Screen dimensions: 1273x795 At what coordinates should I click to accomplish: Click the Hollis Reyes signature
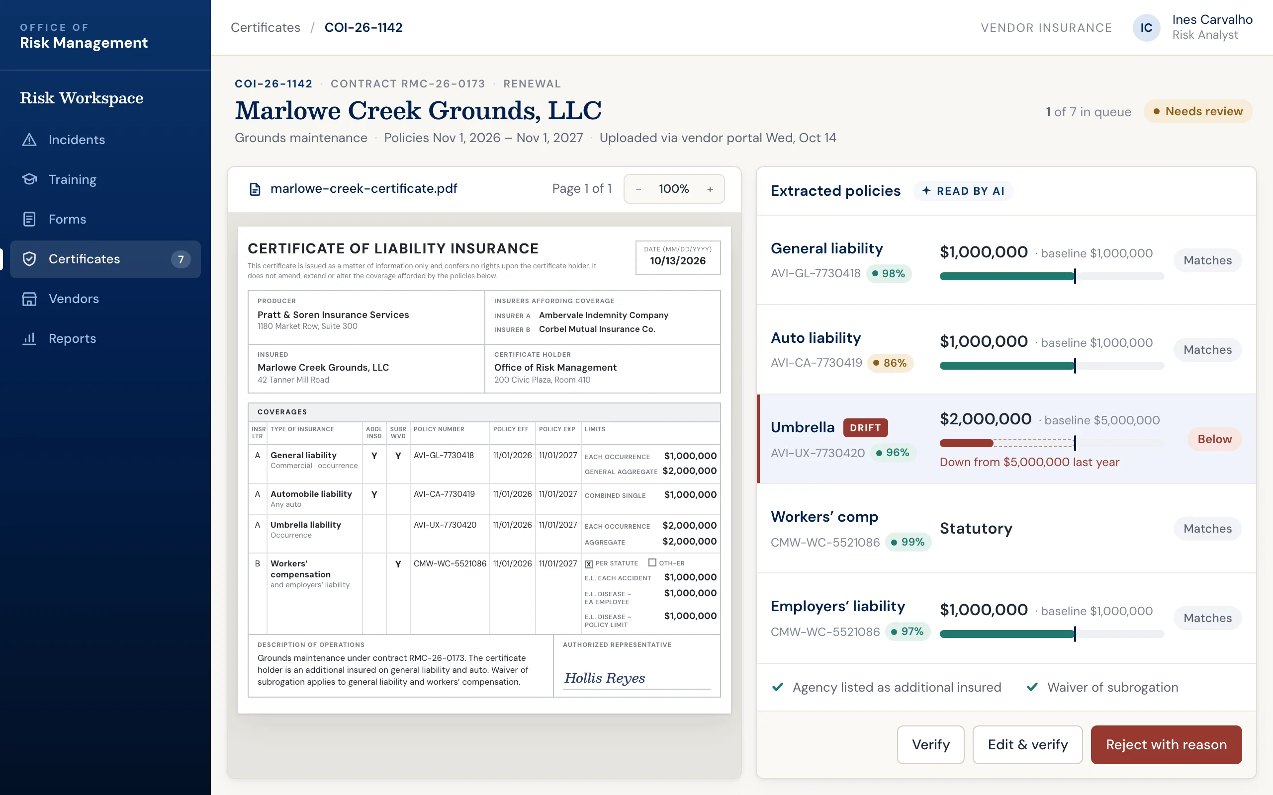[604, 678]
